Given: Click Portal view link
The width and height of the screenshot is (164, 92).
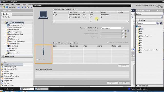Looking at the screenshot, I should [8, 89].
